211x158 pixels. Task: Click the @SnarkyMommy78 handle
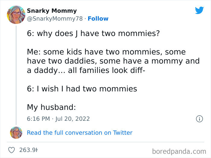55,19
